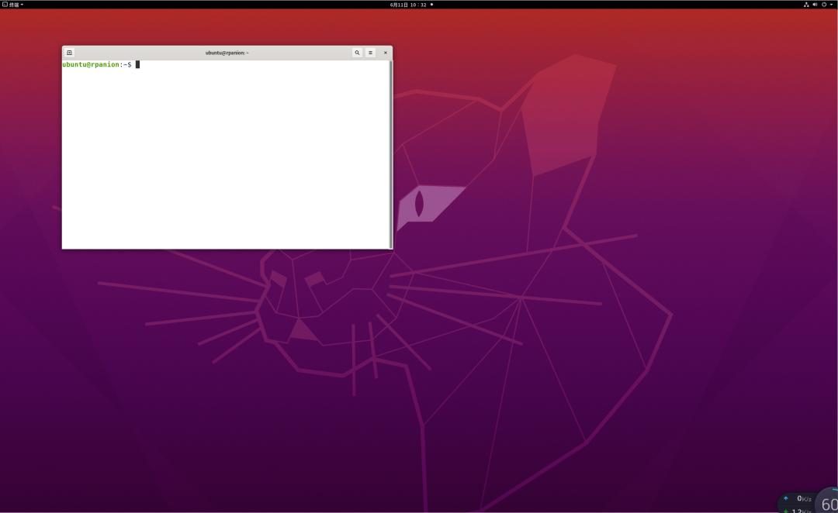This screenshot has width=838, height=513.
Task: Open the calendar from the top clock
Action: pyautogui.click(x=408, y=5)
